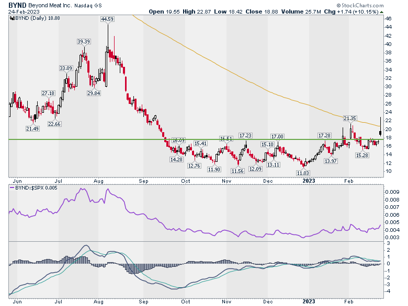
Task: Click the 46 value on the price scale
Action: tap(389, 19)
